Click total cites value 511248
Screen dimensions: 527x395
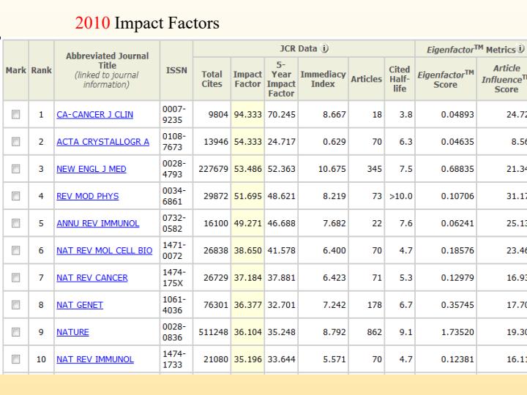[x=214, y=332]
